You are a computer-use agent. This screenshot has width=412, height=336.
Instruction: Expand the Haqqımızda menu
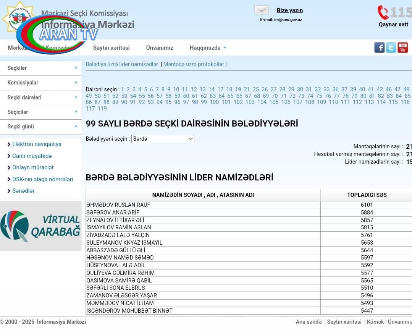point(208,48)
